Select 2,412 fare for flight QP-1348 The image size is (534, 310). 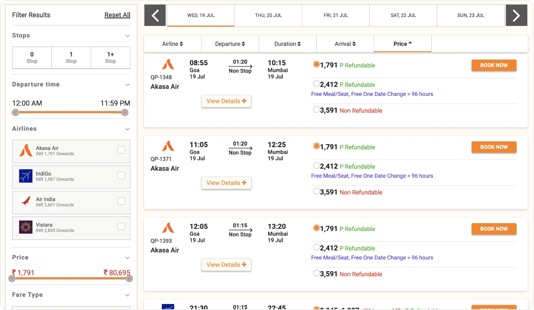coord(316,84)
